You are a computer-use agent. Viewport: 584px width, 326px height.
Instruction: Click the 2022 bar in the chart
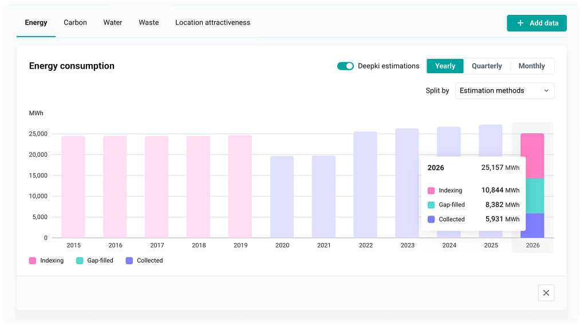point(365,185)
